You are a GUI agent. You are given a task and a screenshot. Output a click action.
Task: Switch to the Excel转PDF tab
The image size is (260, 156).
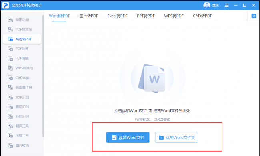point(117,16)
